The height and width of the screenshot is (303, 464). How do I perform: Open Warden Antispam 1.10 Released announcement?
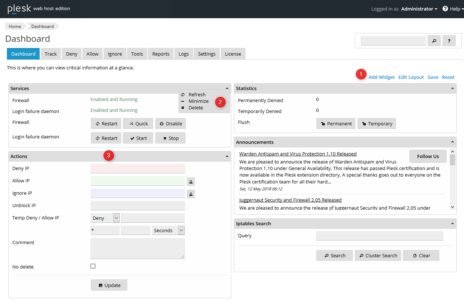pyautogui.click(x=298, y=154)
